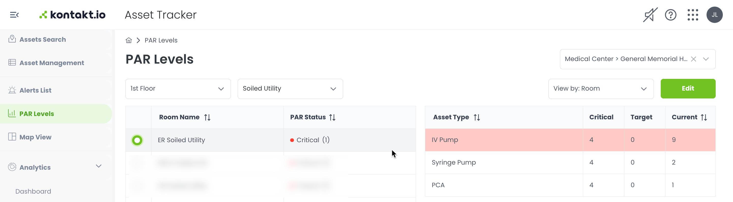Viewport: 733px width, 202px height.
Task: Sort table by PAR Status arrows
Action: coord(332,117)
